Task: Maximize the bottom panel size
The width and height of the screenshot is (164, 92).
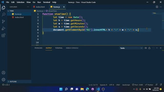Action: coord(157,48)
